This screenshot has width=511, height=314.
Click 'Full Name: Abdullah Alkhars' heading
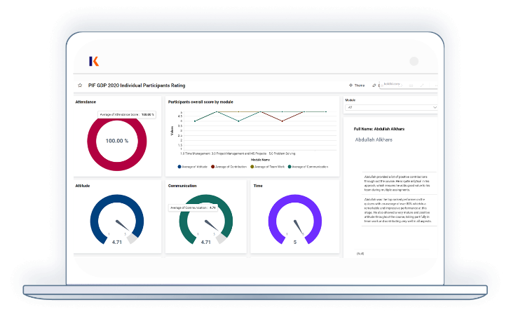(x=379, y=129)
